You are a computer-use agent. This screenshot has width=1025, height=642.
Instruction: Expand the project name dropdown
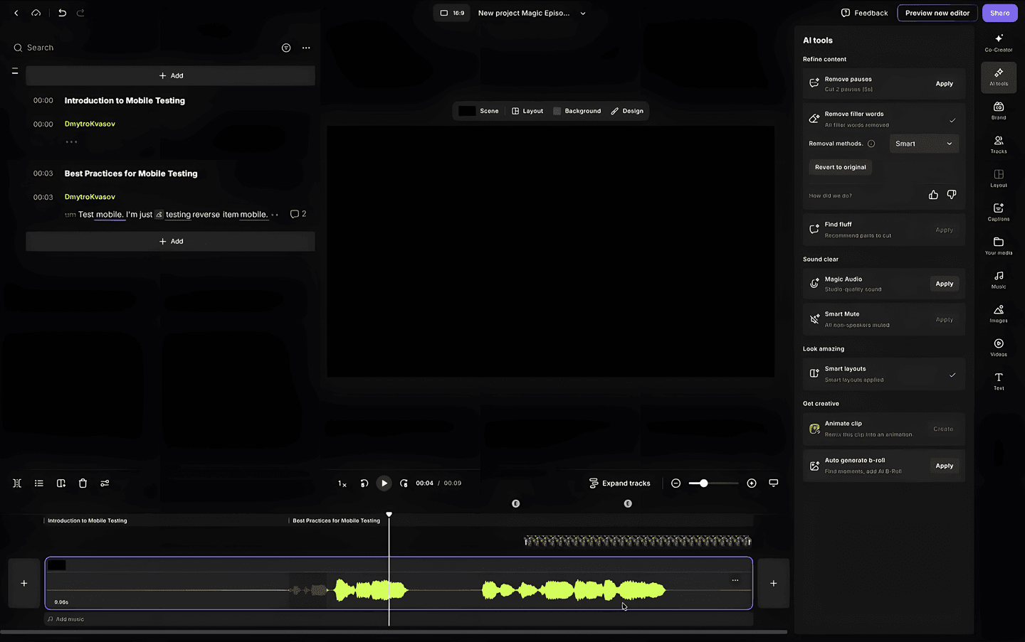(x=582, y=13)
